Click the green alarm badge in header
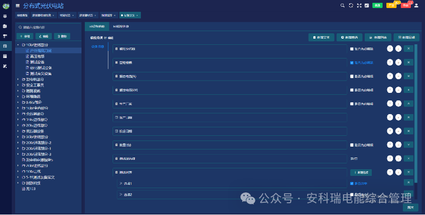The height and width of the screenshot is (215, 425). (x=377, y=6)
